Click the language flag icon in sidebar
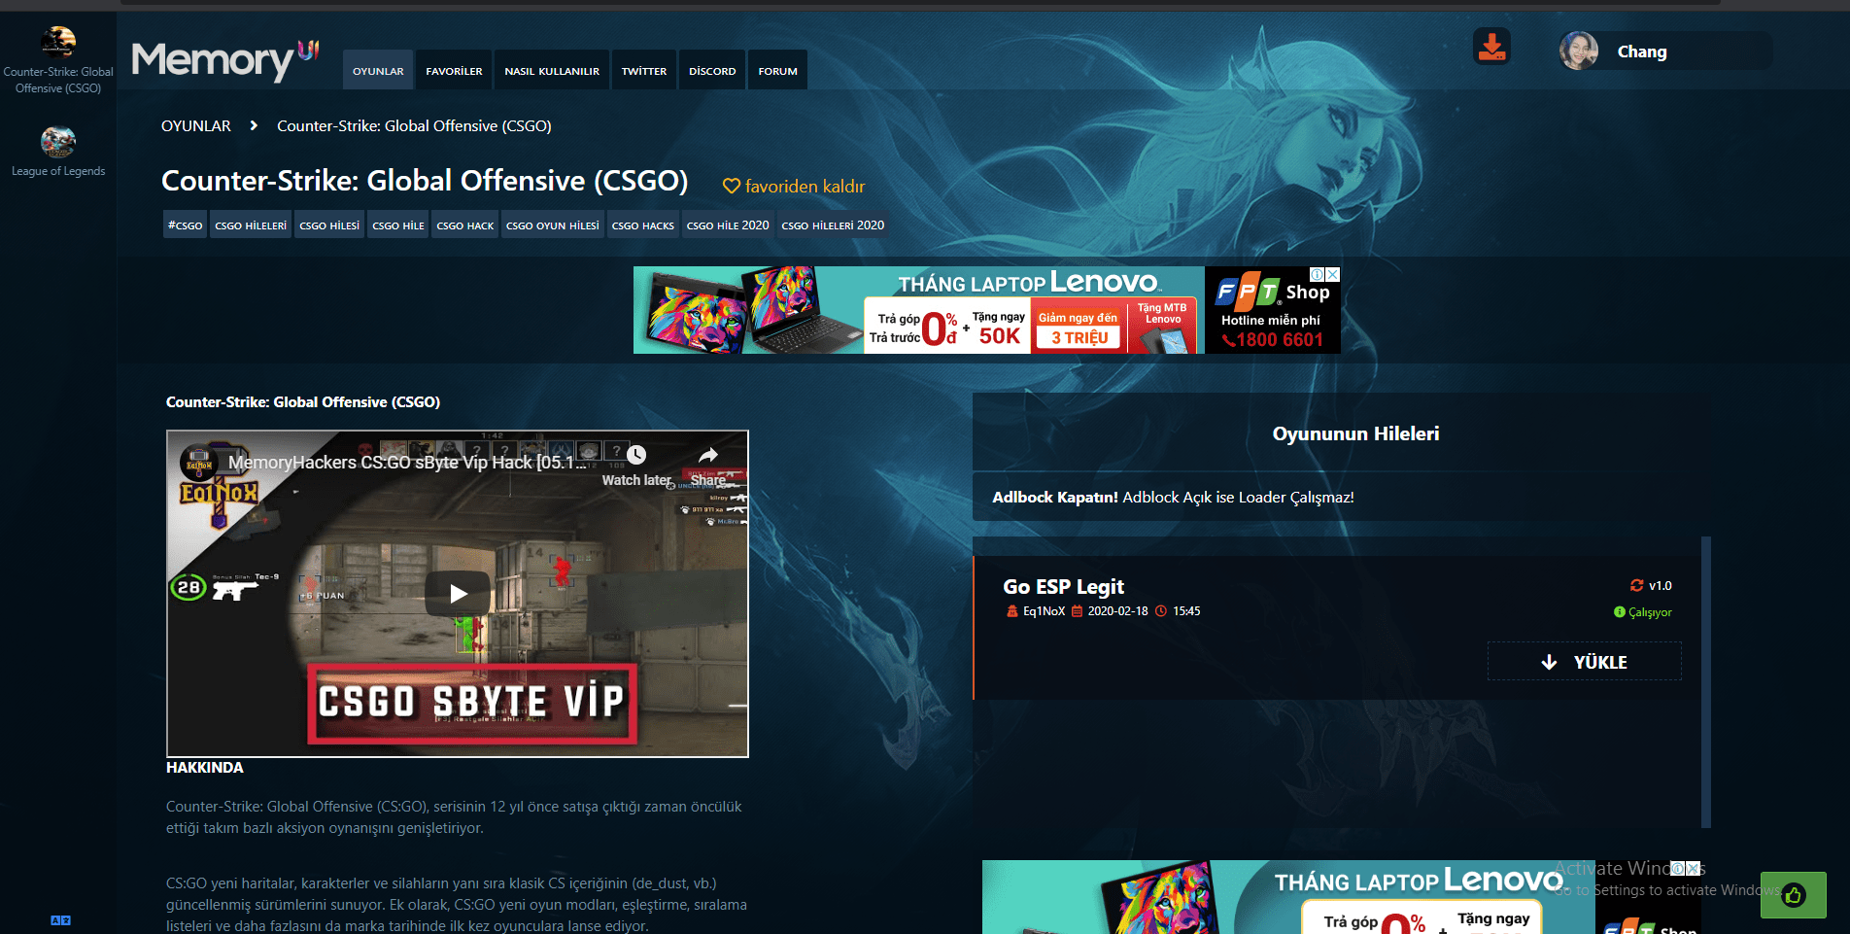The height and width of the screenshot is (934, 1850). (60, 920)
